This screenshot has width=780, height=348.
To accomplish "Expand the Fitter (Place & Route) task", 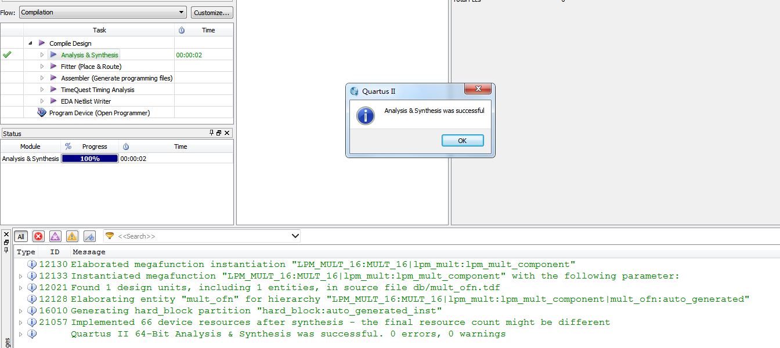I will (x=42, y=67).
